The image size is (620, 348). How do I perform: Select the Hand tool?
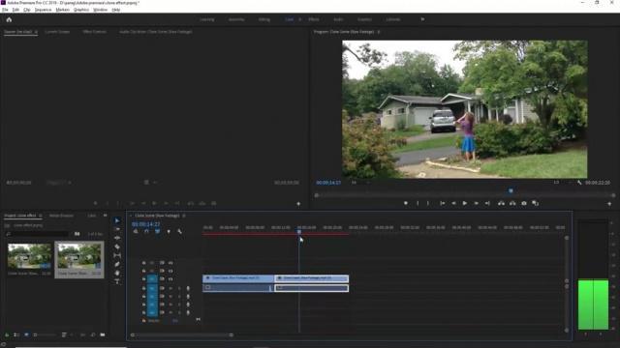(117, 273)
